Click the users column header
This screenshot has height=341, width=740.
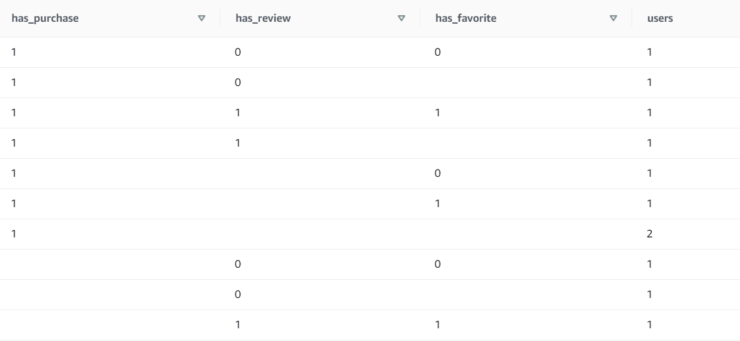(660, 18)
